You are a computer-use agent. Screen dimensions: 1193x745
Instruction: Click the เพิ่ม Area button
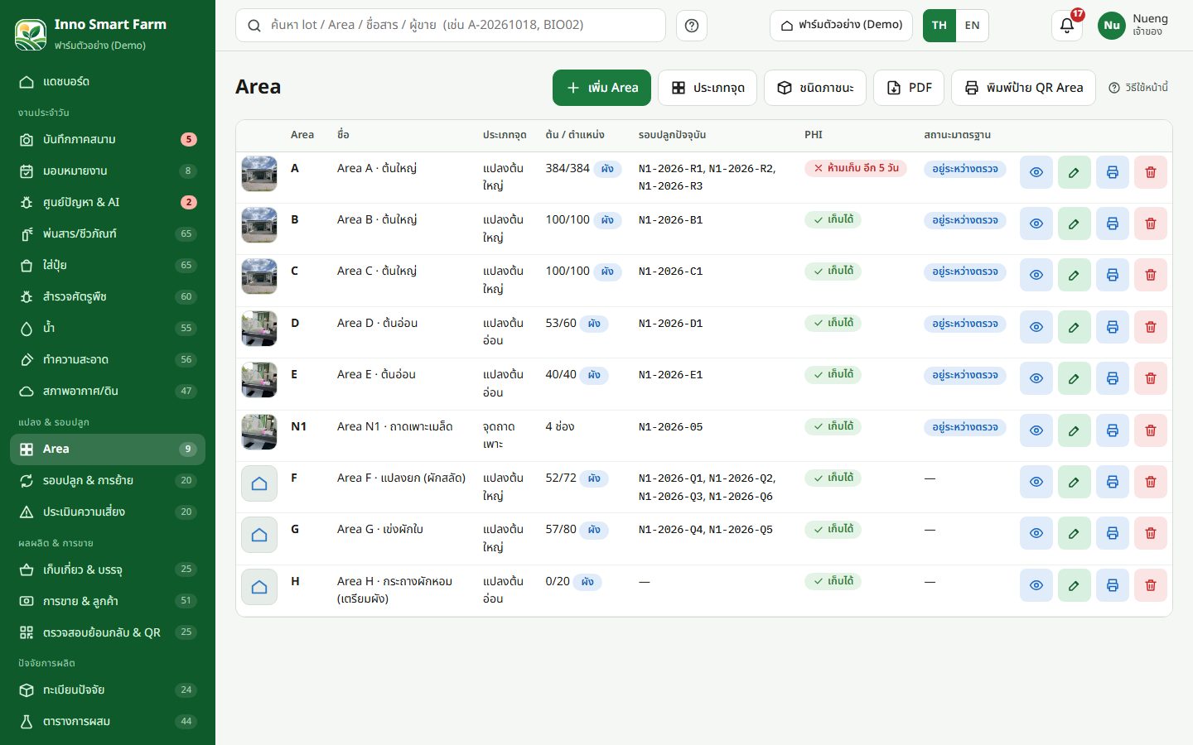(601, 88)
